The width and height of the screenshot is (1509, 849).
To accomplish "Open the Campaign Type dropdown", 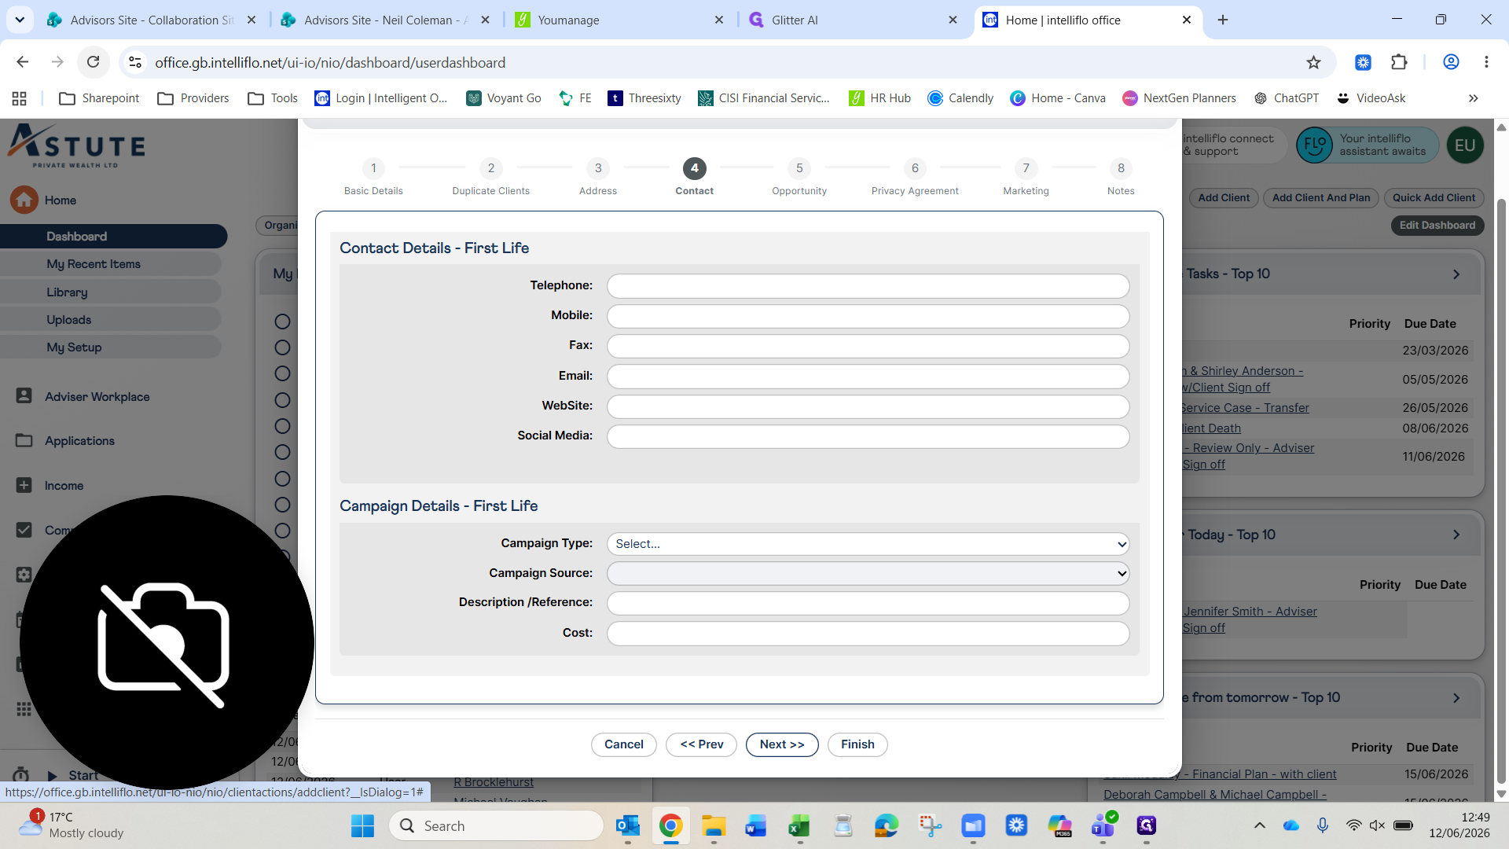I will tap(868, 543).
